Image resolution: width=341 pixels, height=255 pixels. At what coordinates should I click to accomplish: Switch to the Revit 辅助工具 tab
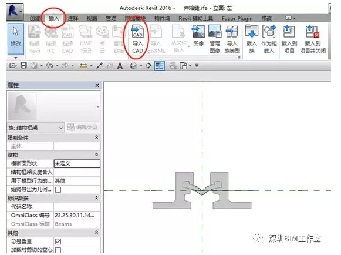[195, 18]
